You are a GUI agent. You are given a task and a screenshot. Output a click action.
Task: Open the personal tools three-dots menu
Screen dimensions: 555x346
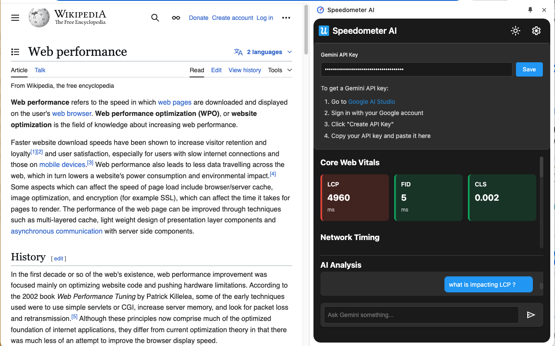[x=286, y=18]
